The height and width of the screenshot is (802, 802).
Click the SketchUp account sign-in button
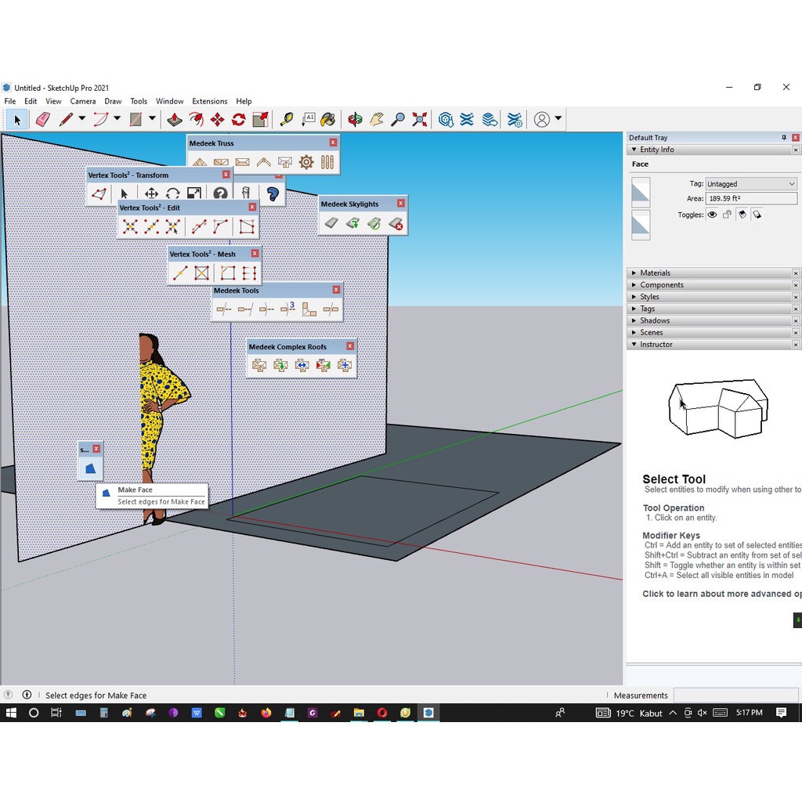pyautogui.click(x=544, y=119)
